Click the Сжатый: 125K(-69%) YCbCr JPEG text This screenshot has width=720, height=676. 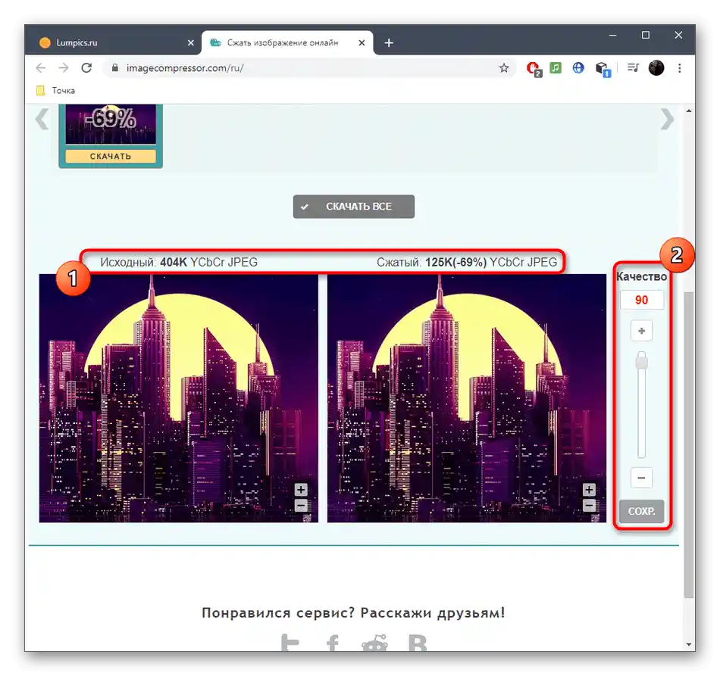pyautogui.click(x=467, y=263)
